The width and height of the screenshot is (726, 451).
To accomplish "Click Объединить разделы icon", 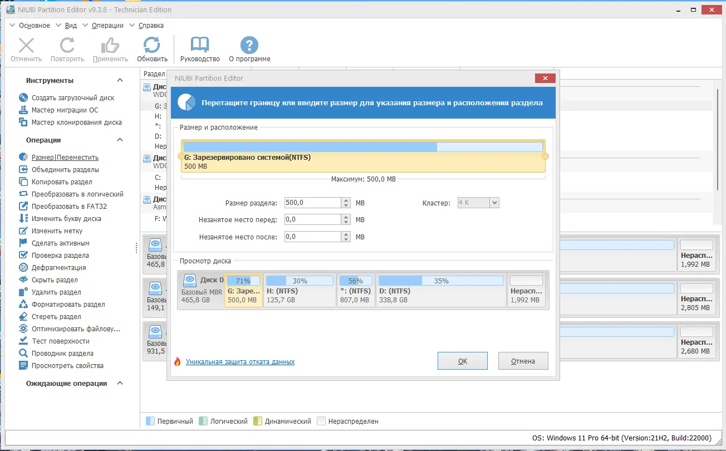I will coord(23,169).
